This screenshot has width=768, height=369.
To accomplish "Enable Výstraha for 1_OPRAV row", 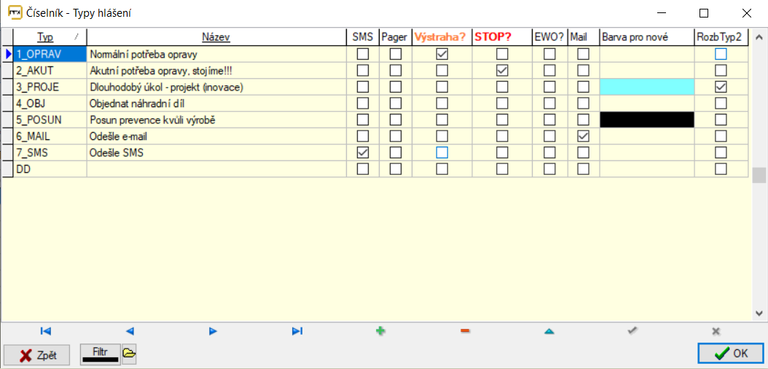I will pos(442,54).
